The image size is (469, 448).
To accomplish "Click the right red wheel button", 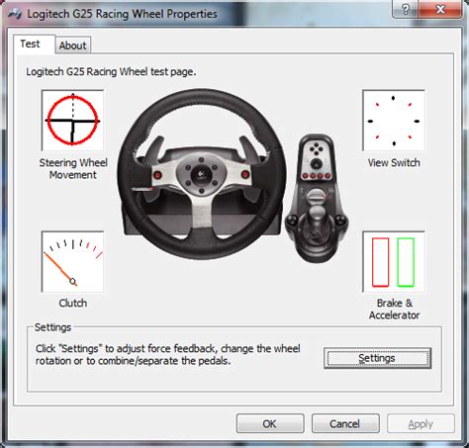I will [245, 174].
